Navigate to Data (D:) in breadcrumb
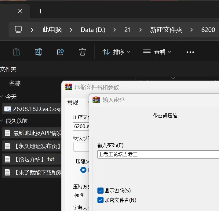Image resolution: width=219 pixels, height=211 pixels. pyautogui.click(x=93, y=30)
